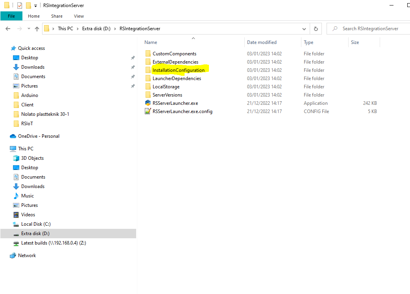Click the Application type of RSServerLauncher.exe
The height and width of the screenshot is (294, 410).
click(x=316, y=103)
